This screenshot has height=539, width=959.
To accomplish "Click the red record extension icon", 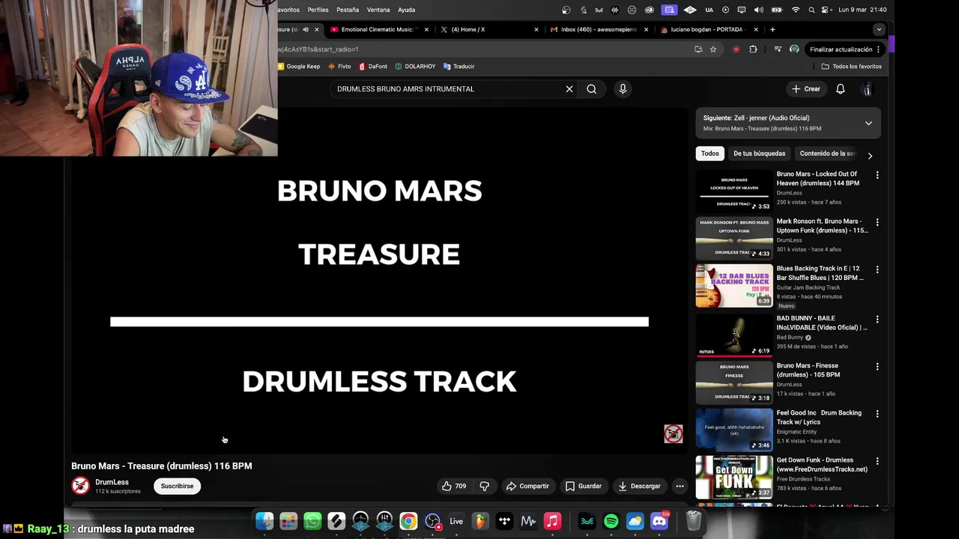I will coord(736,49).
